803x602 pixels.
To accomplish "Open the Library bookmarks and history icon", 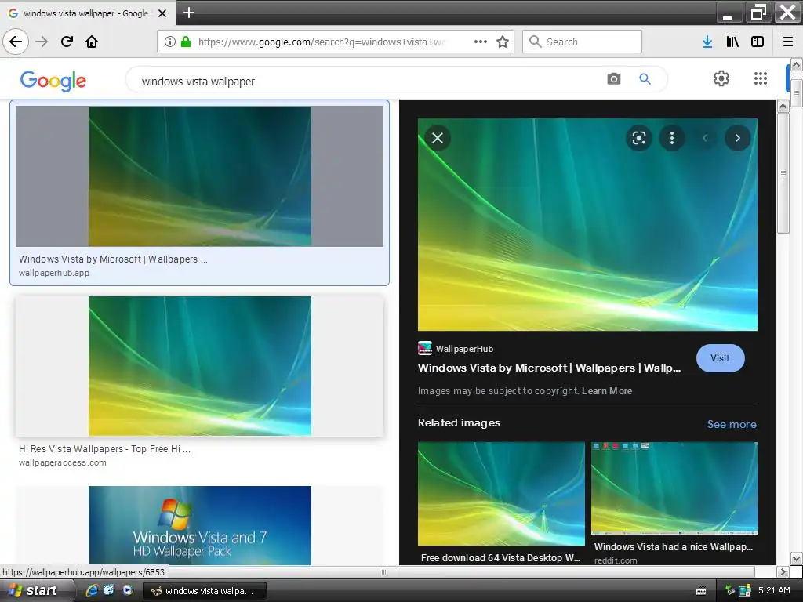I will pyautogui.click(x=732, y=42).
